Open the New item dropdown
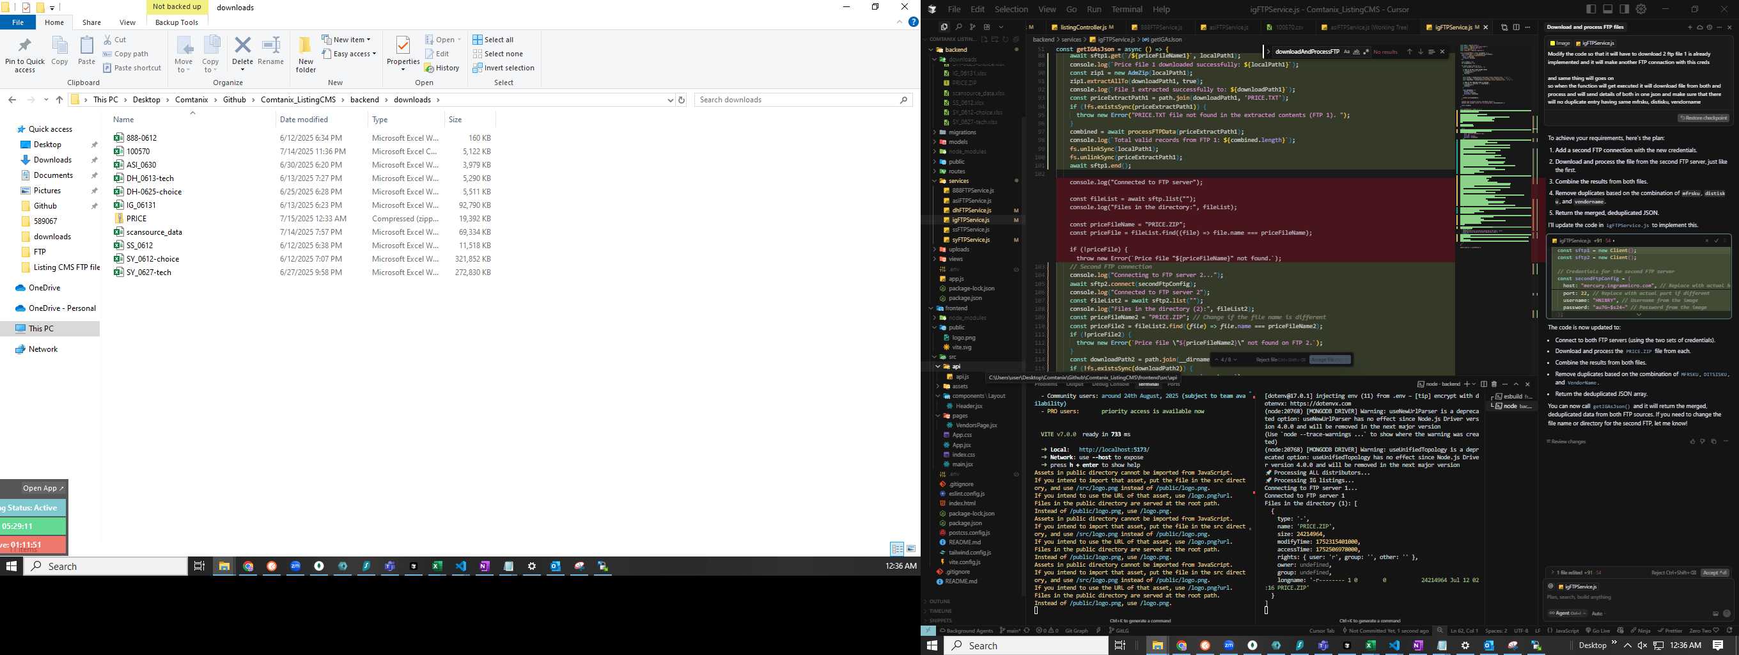 point(346,39)
